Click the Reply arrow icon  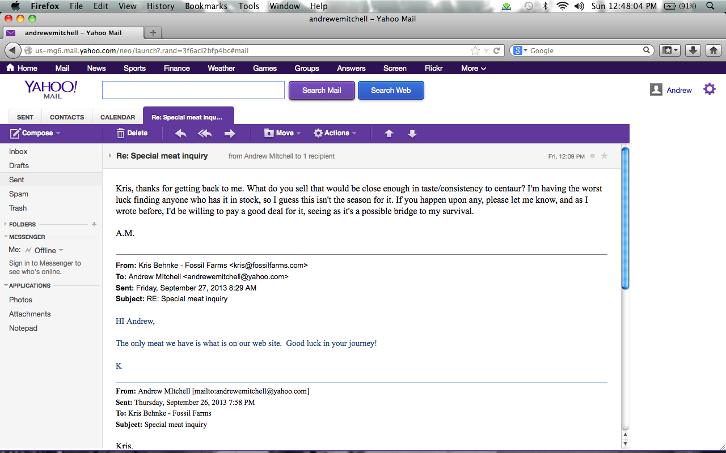[181, 134]
